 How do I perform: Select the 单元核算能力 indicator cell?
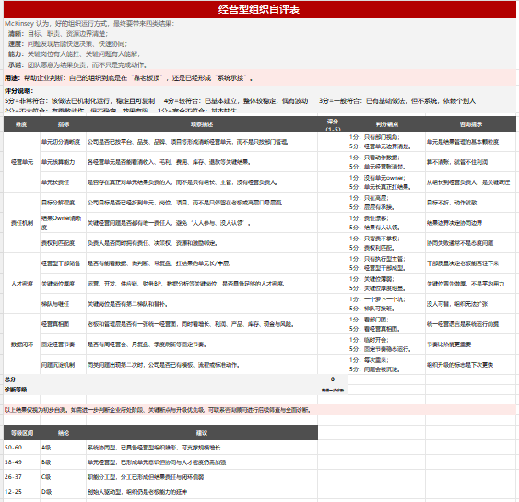[64, 162]
